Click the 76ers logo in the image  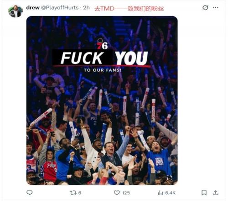point(102,44)
